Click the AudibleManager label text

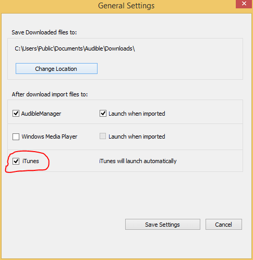coord(41,114)
